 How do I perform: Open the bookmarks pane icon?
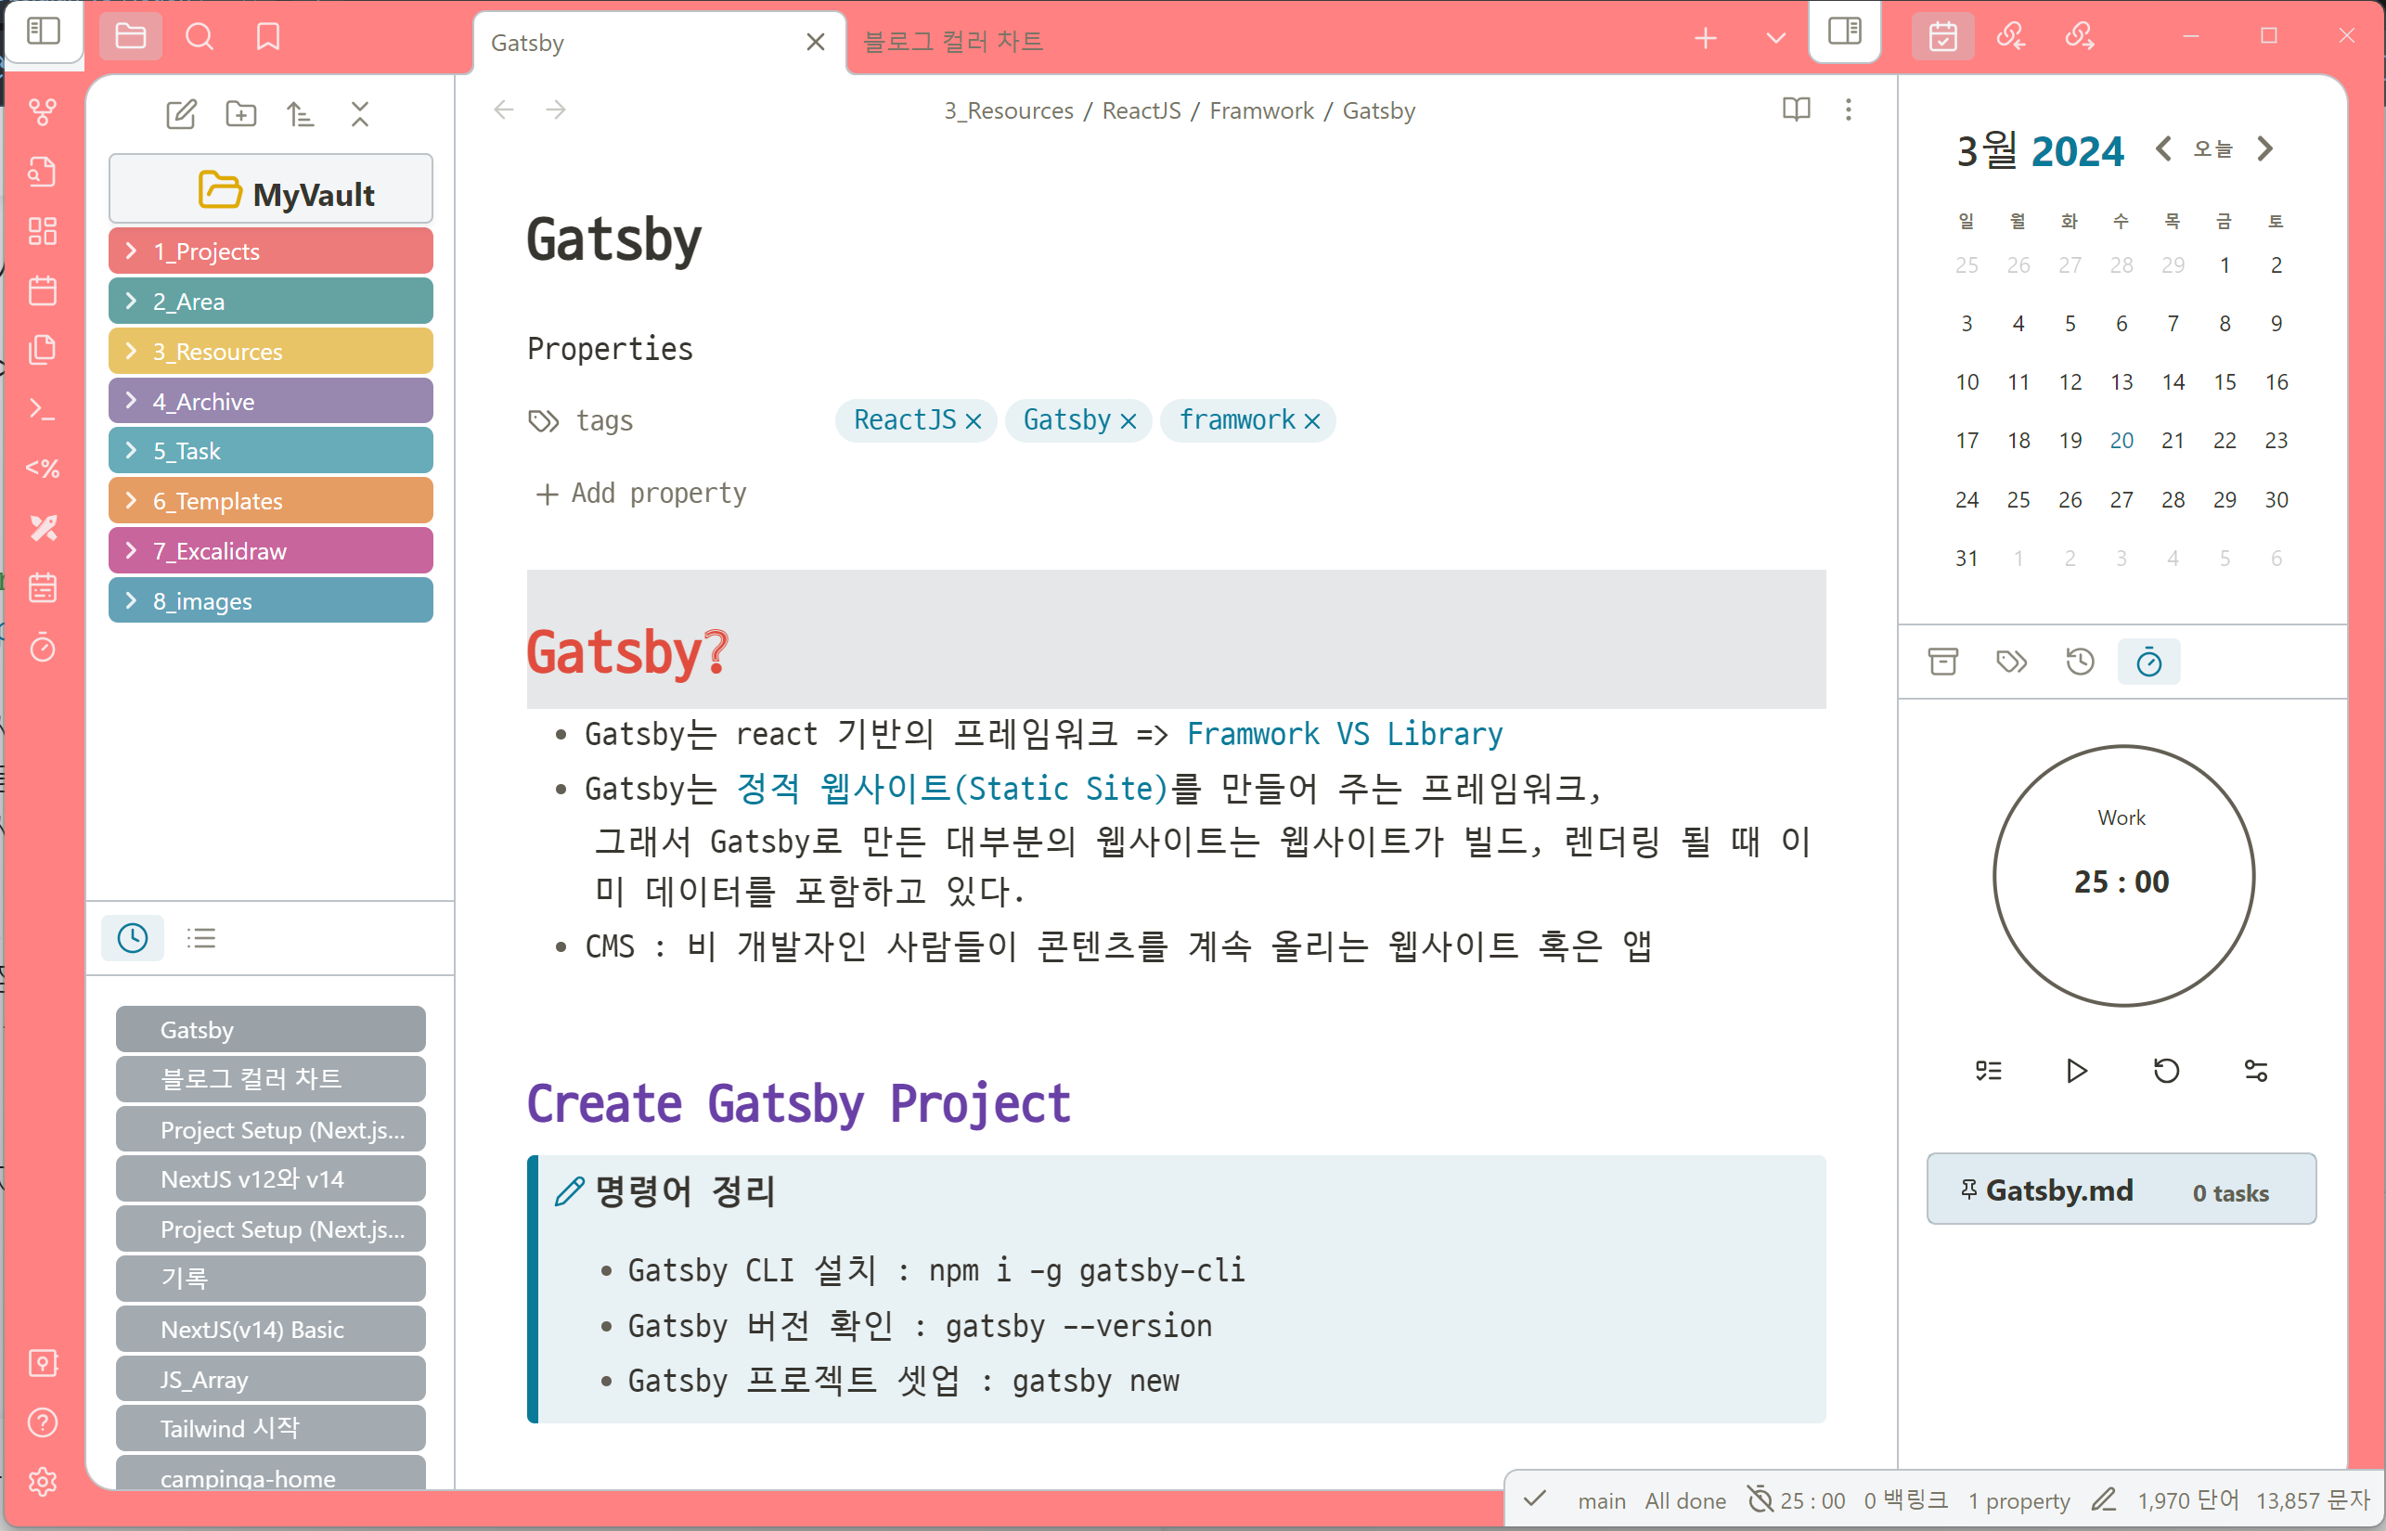tap(267, 37)
